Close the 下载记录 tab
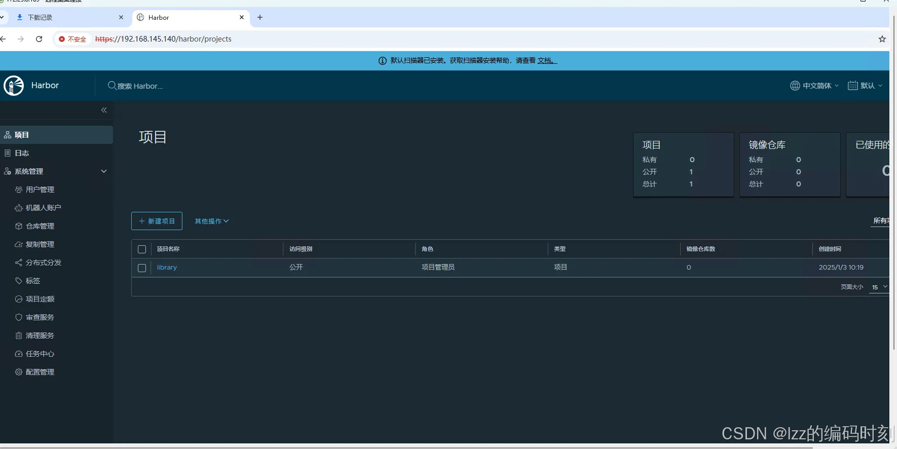The width and height of the screenshot is (897, 449). coord(121,17)
